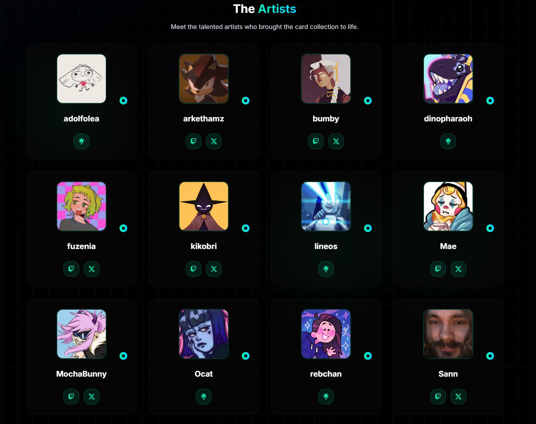Click the cyan ring beside Mae's avatar
This screenshot has height=424, width=536.
point(490,228)
